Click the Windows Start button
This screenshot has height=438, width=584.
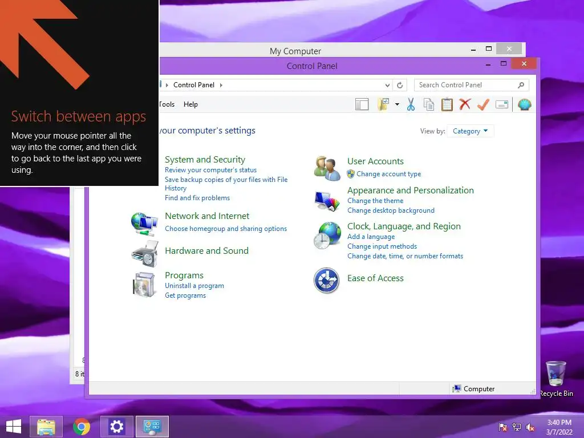[14, 427]
